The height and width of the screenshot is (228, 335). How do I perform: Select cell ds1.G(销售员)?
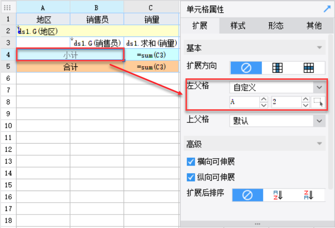coord(97,43)
